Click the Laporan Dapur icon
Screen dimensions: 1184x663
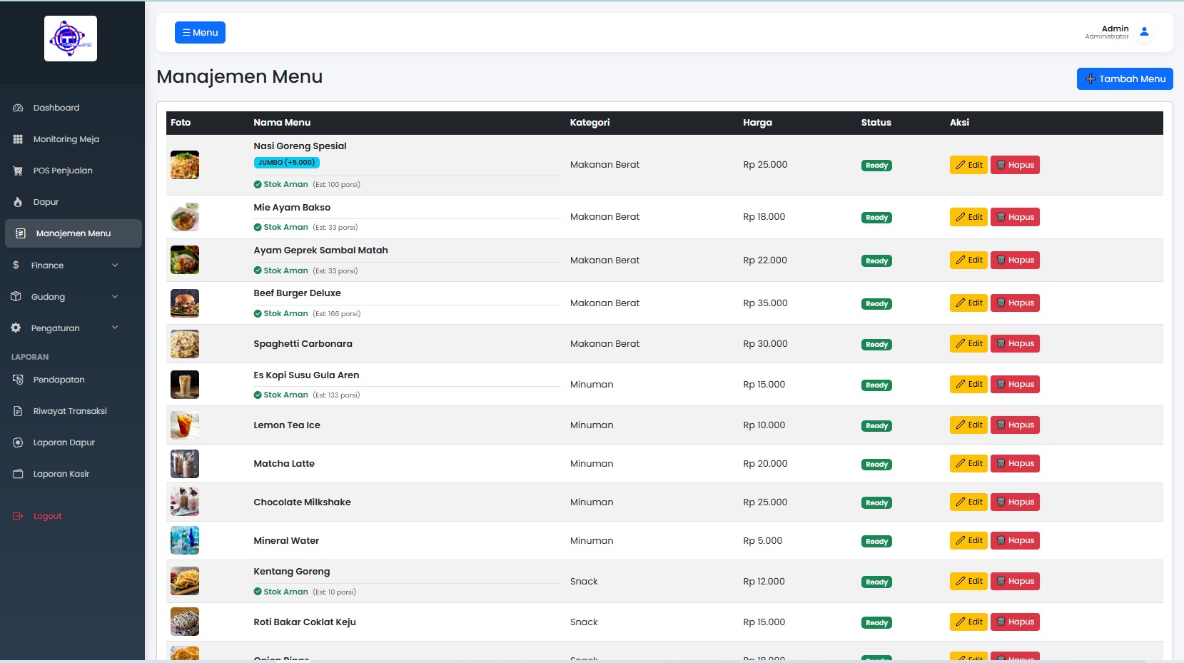tap(18, 442)
